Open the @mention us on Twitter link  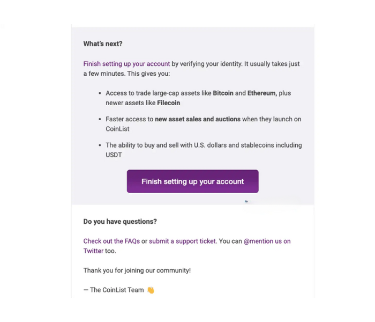coord(187,246)
